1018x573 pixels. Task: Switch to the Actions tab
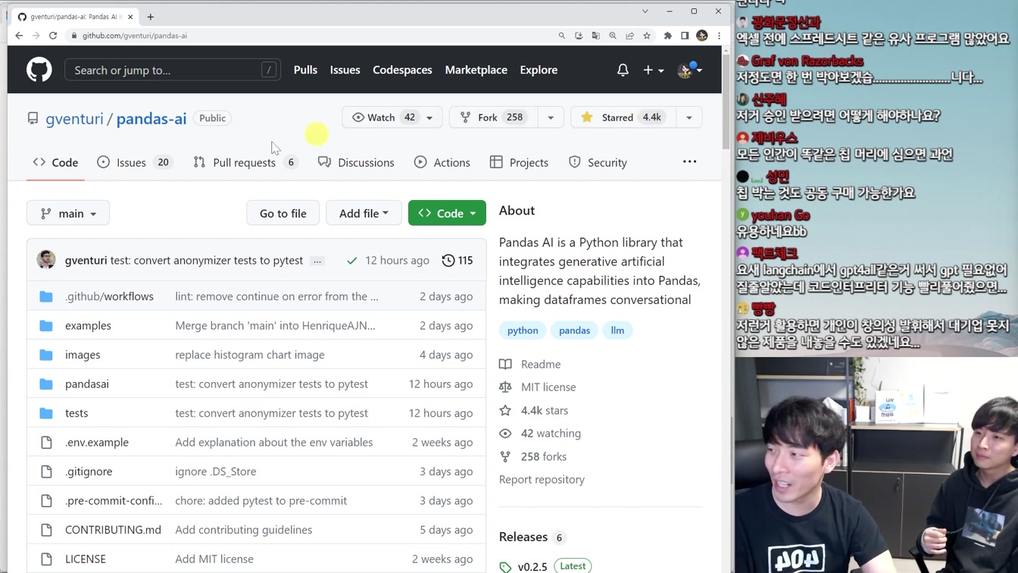point(442,162)
